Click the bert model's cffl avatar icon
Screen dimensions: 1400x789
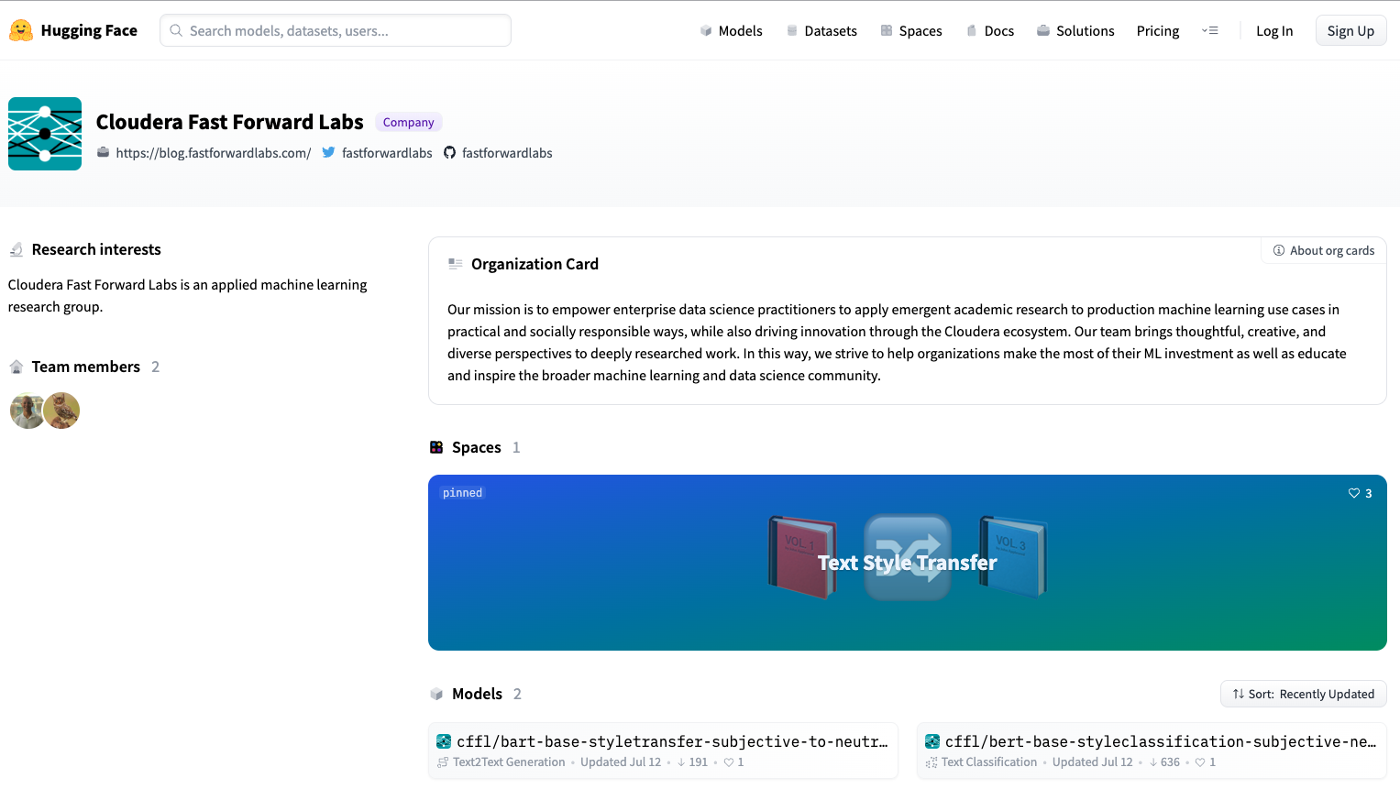tap(932, 741)
